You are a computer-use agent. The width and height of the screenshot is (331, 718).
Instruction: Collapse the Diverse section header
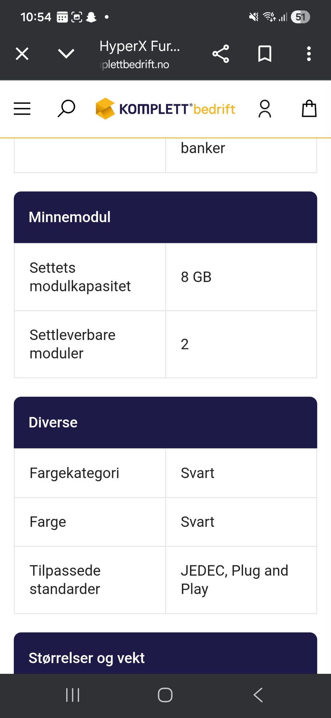[165, 423]
